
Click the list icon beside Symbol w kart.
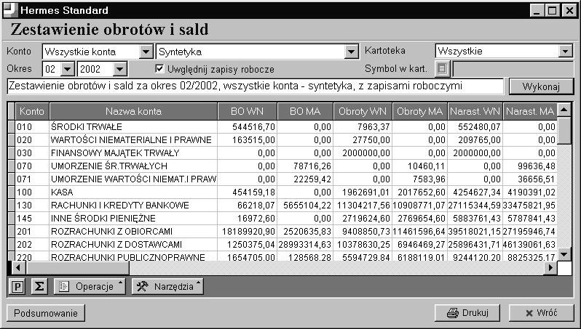point(443,68)
